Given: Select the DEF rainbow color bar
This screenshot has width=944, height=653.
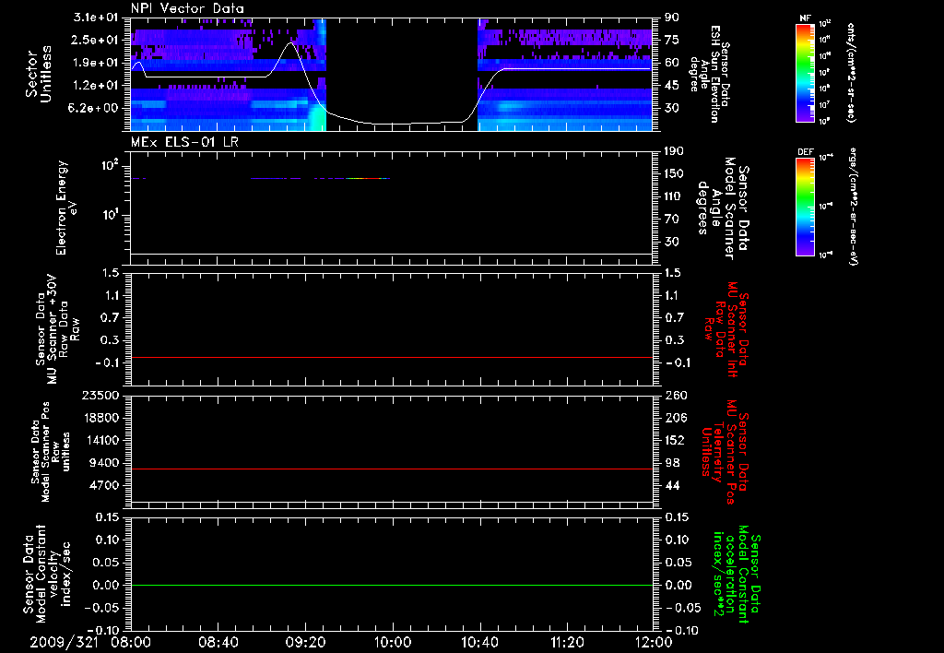Looking at the screenshot, I should pos(805,207).
